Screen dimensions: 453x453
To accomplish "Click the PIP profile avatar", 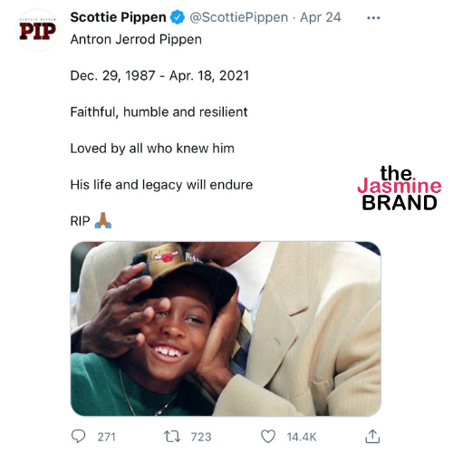I will point(37,31).
